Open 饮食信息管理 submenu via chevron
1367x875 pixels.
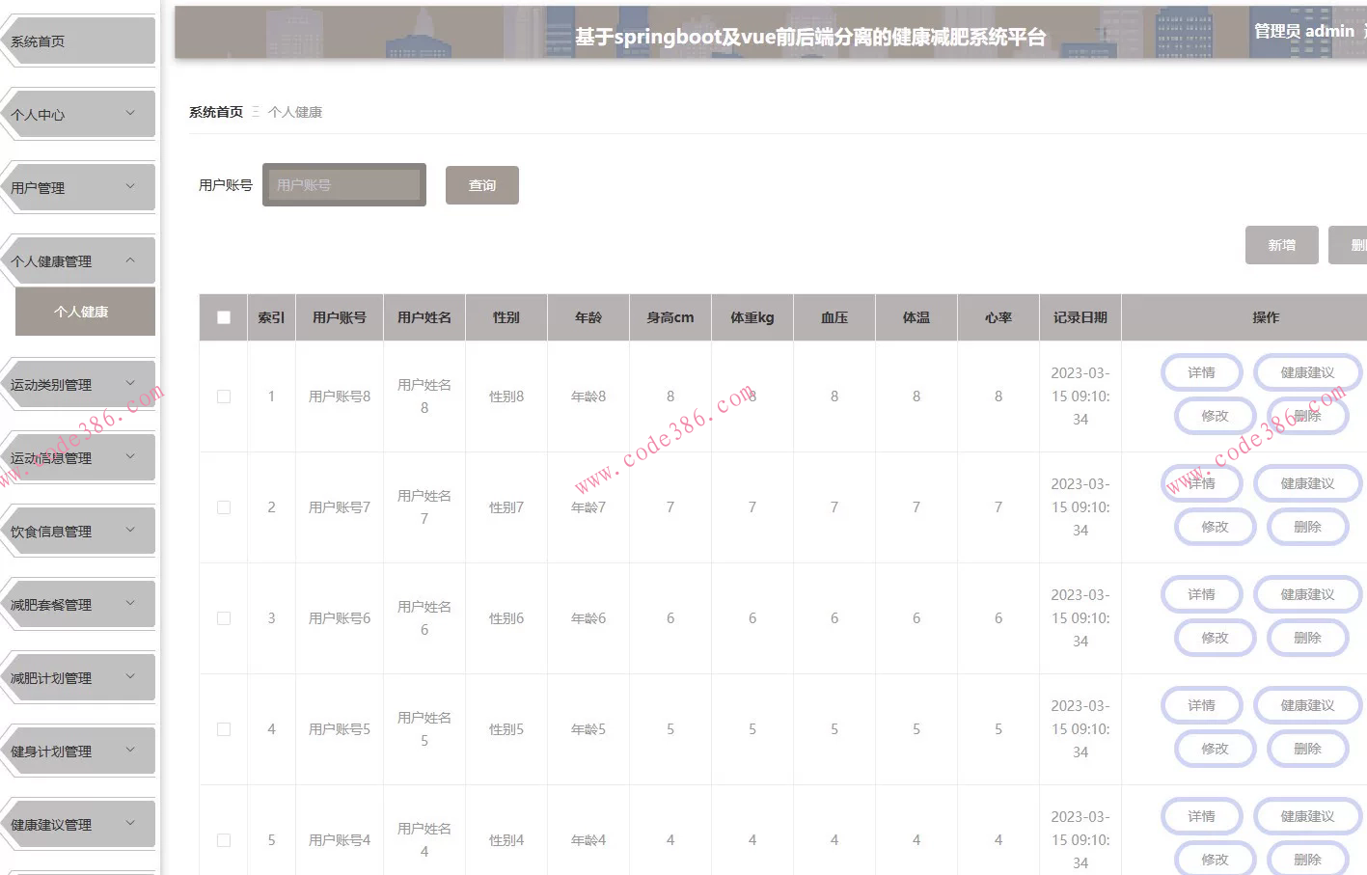click(x=130, y=530)
